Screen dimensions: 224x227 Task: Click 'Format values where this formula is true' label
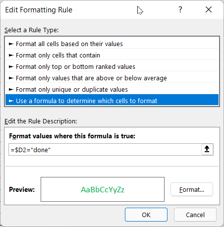72,136
